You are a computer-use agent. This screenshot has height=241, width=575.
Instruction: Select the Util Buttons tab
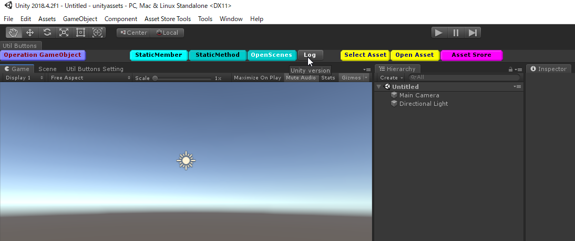click(x=20, y=46)
